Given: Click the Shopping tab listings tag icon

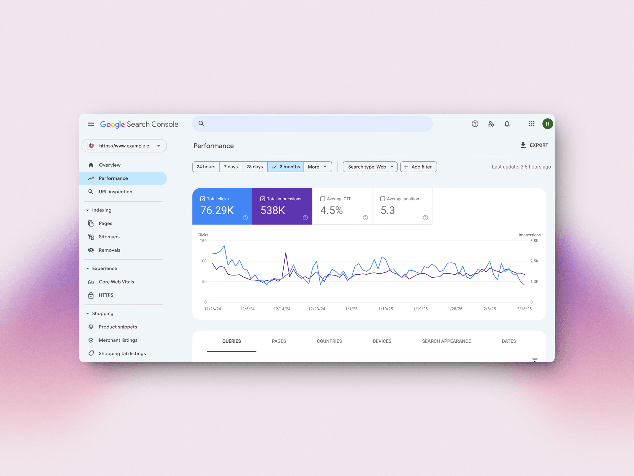Looking at the screenshot, I should click(91, 353).
